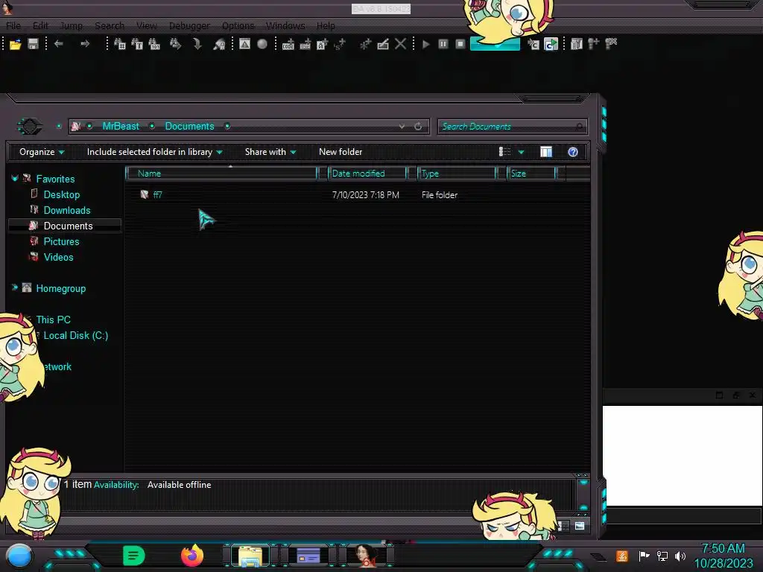This screenshot has width=763, height=572.
Task: Expand the arrow after MrBeast breadcrumb
Action: coord(152,127)
